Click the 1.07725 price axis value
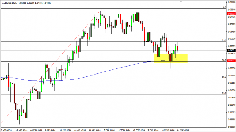The image size is (236, 132). click(232, 17)
